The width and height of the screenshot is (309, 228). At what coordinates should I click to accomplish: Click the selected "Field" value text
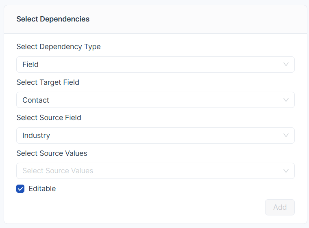tap(30, 65)
